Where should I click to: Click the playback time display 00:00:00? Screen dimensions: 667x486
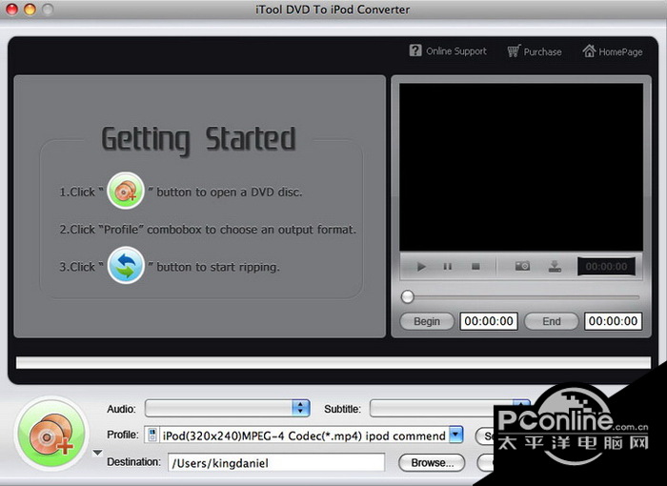click(606, 267)
